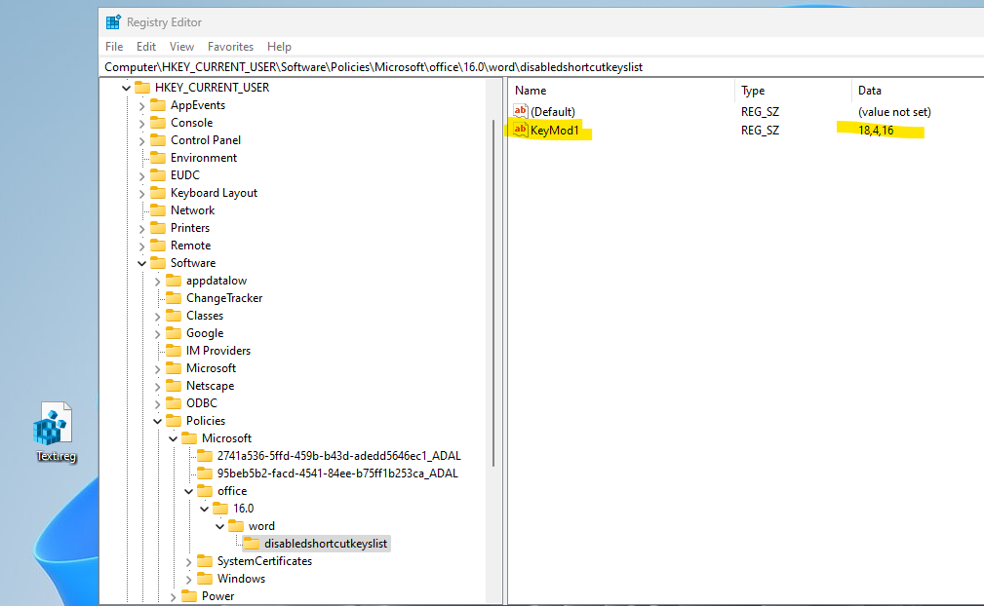Click the (value not set) data cell

(894, 112)
